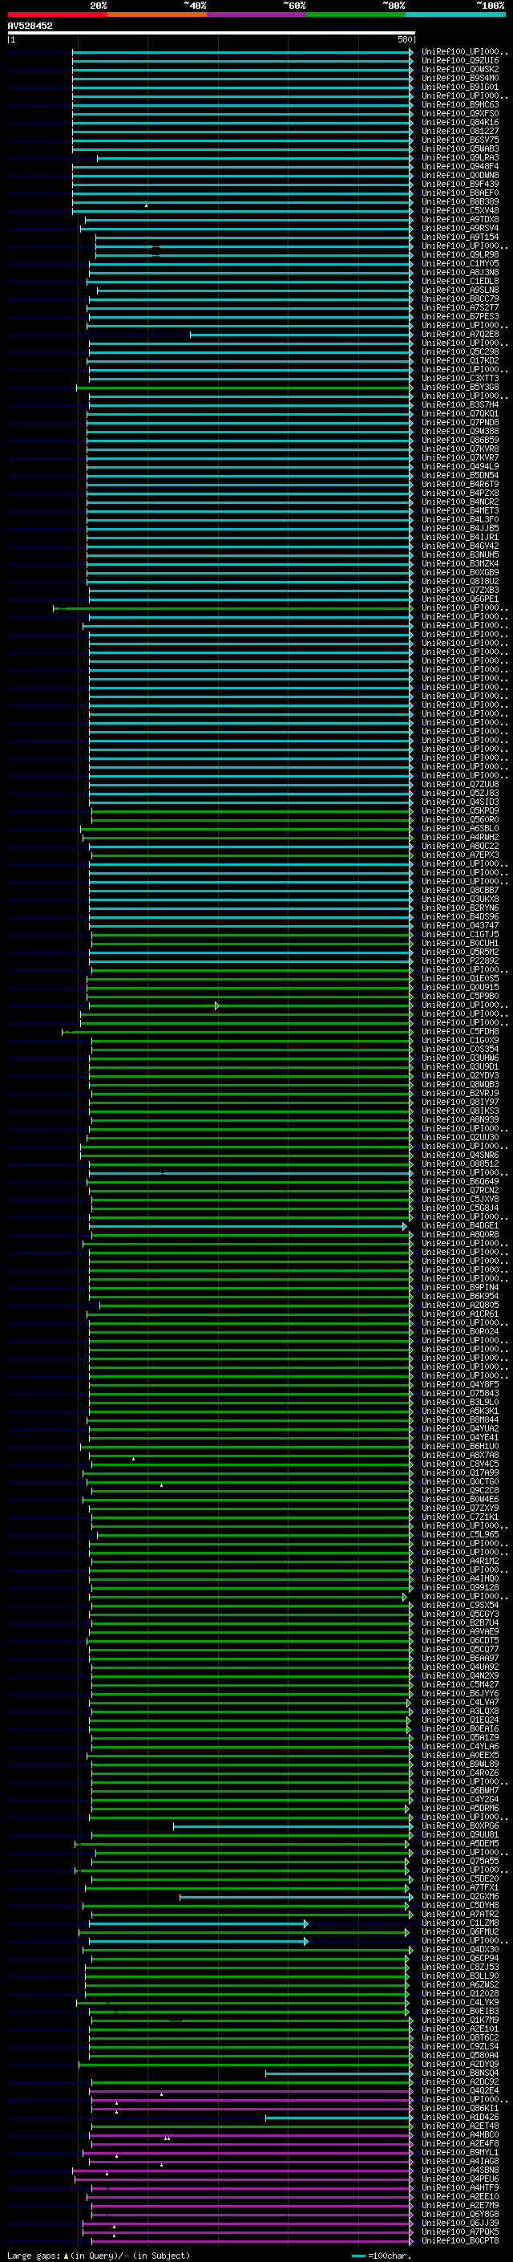Select the UniRef100_Q948F4 entry
Screen dimensions: 513x2262
[459, 167]
